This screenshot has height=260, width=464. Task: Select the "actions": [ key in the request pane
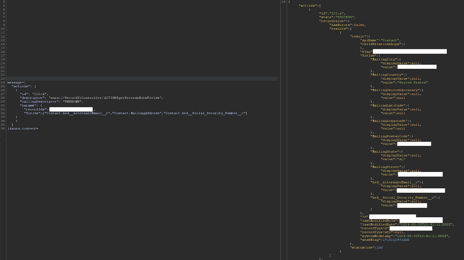pyautogui.click(x=24, y=86)
